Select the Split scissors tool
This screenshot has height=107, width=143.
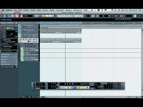point(61,16)
